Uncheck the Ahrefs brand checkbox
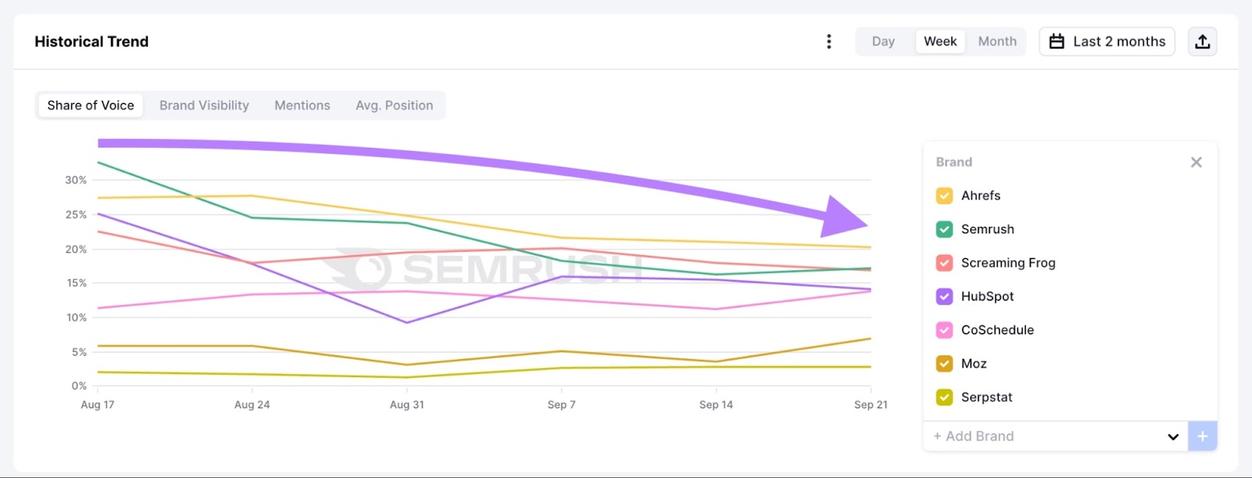The width and height of the screenshot is (1252, 478). pyautogui.click(x=944, y=196)
